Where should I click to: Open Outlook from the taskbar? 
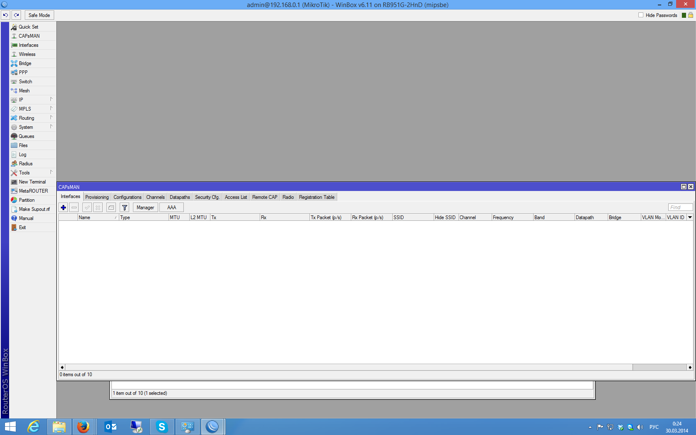tap(111, 427)
